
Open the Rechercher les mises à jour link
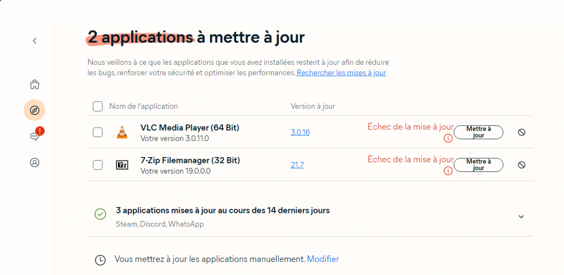(341, 72)
